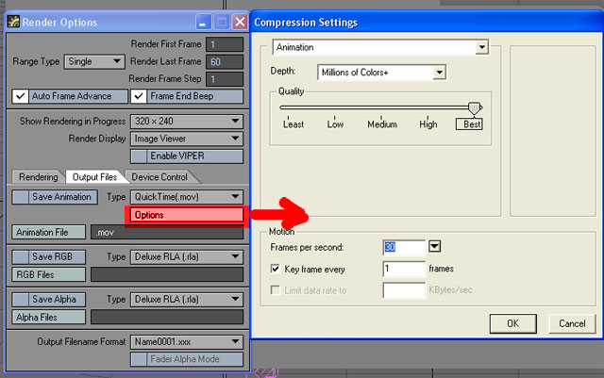
Task: Open Show Rendering in Progress resolution dropdown
Action: click(187, 122)
